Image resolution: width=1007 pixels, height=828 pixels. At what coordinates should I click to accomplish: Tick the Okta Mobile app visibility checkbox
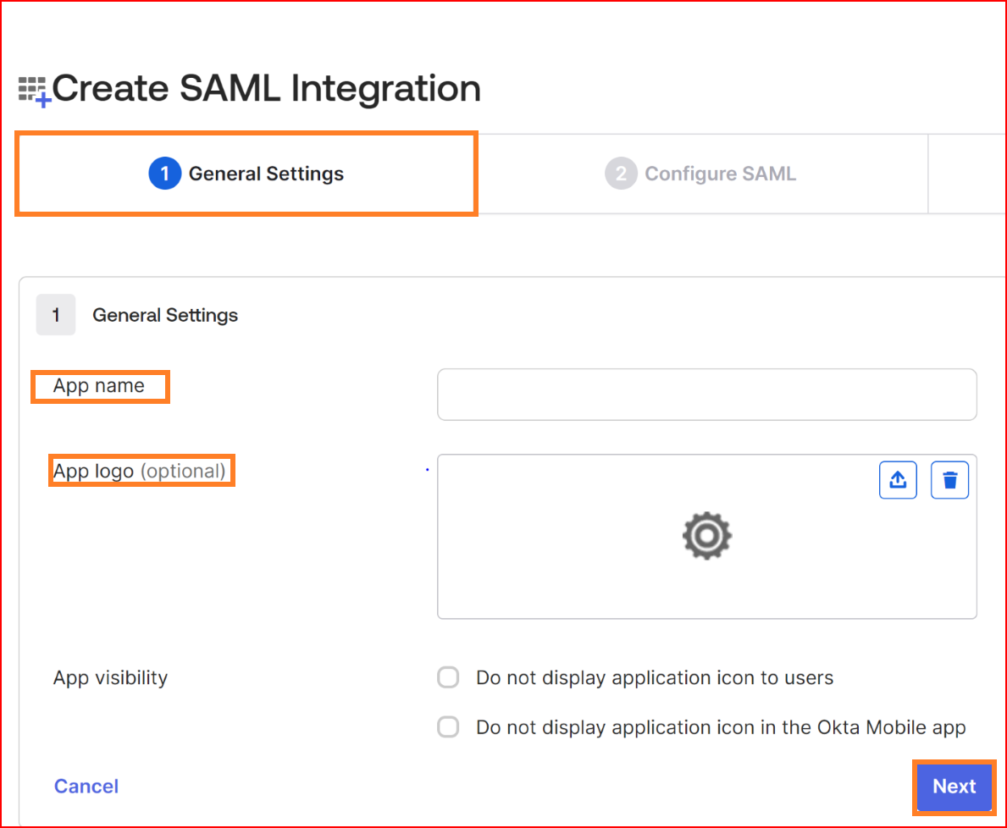[x=448, y=727]
